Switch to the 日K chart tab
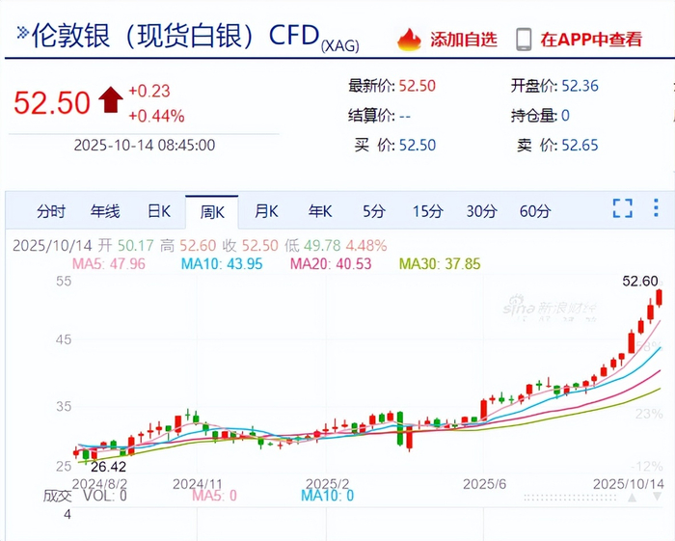 159,211
